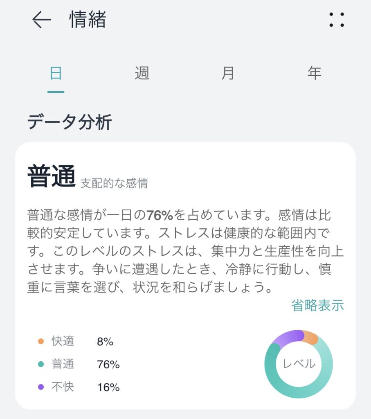Open the four-dot more options menu
The height and width of the screenshot is (419, 371).
pos(337,20)
